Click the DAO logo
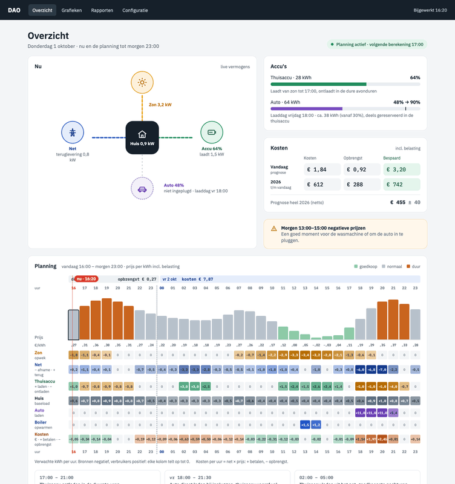The image size is (455, 484). (14, 10)
